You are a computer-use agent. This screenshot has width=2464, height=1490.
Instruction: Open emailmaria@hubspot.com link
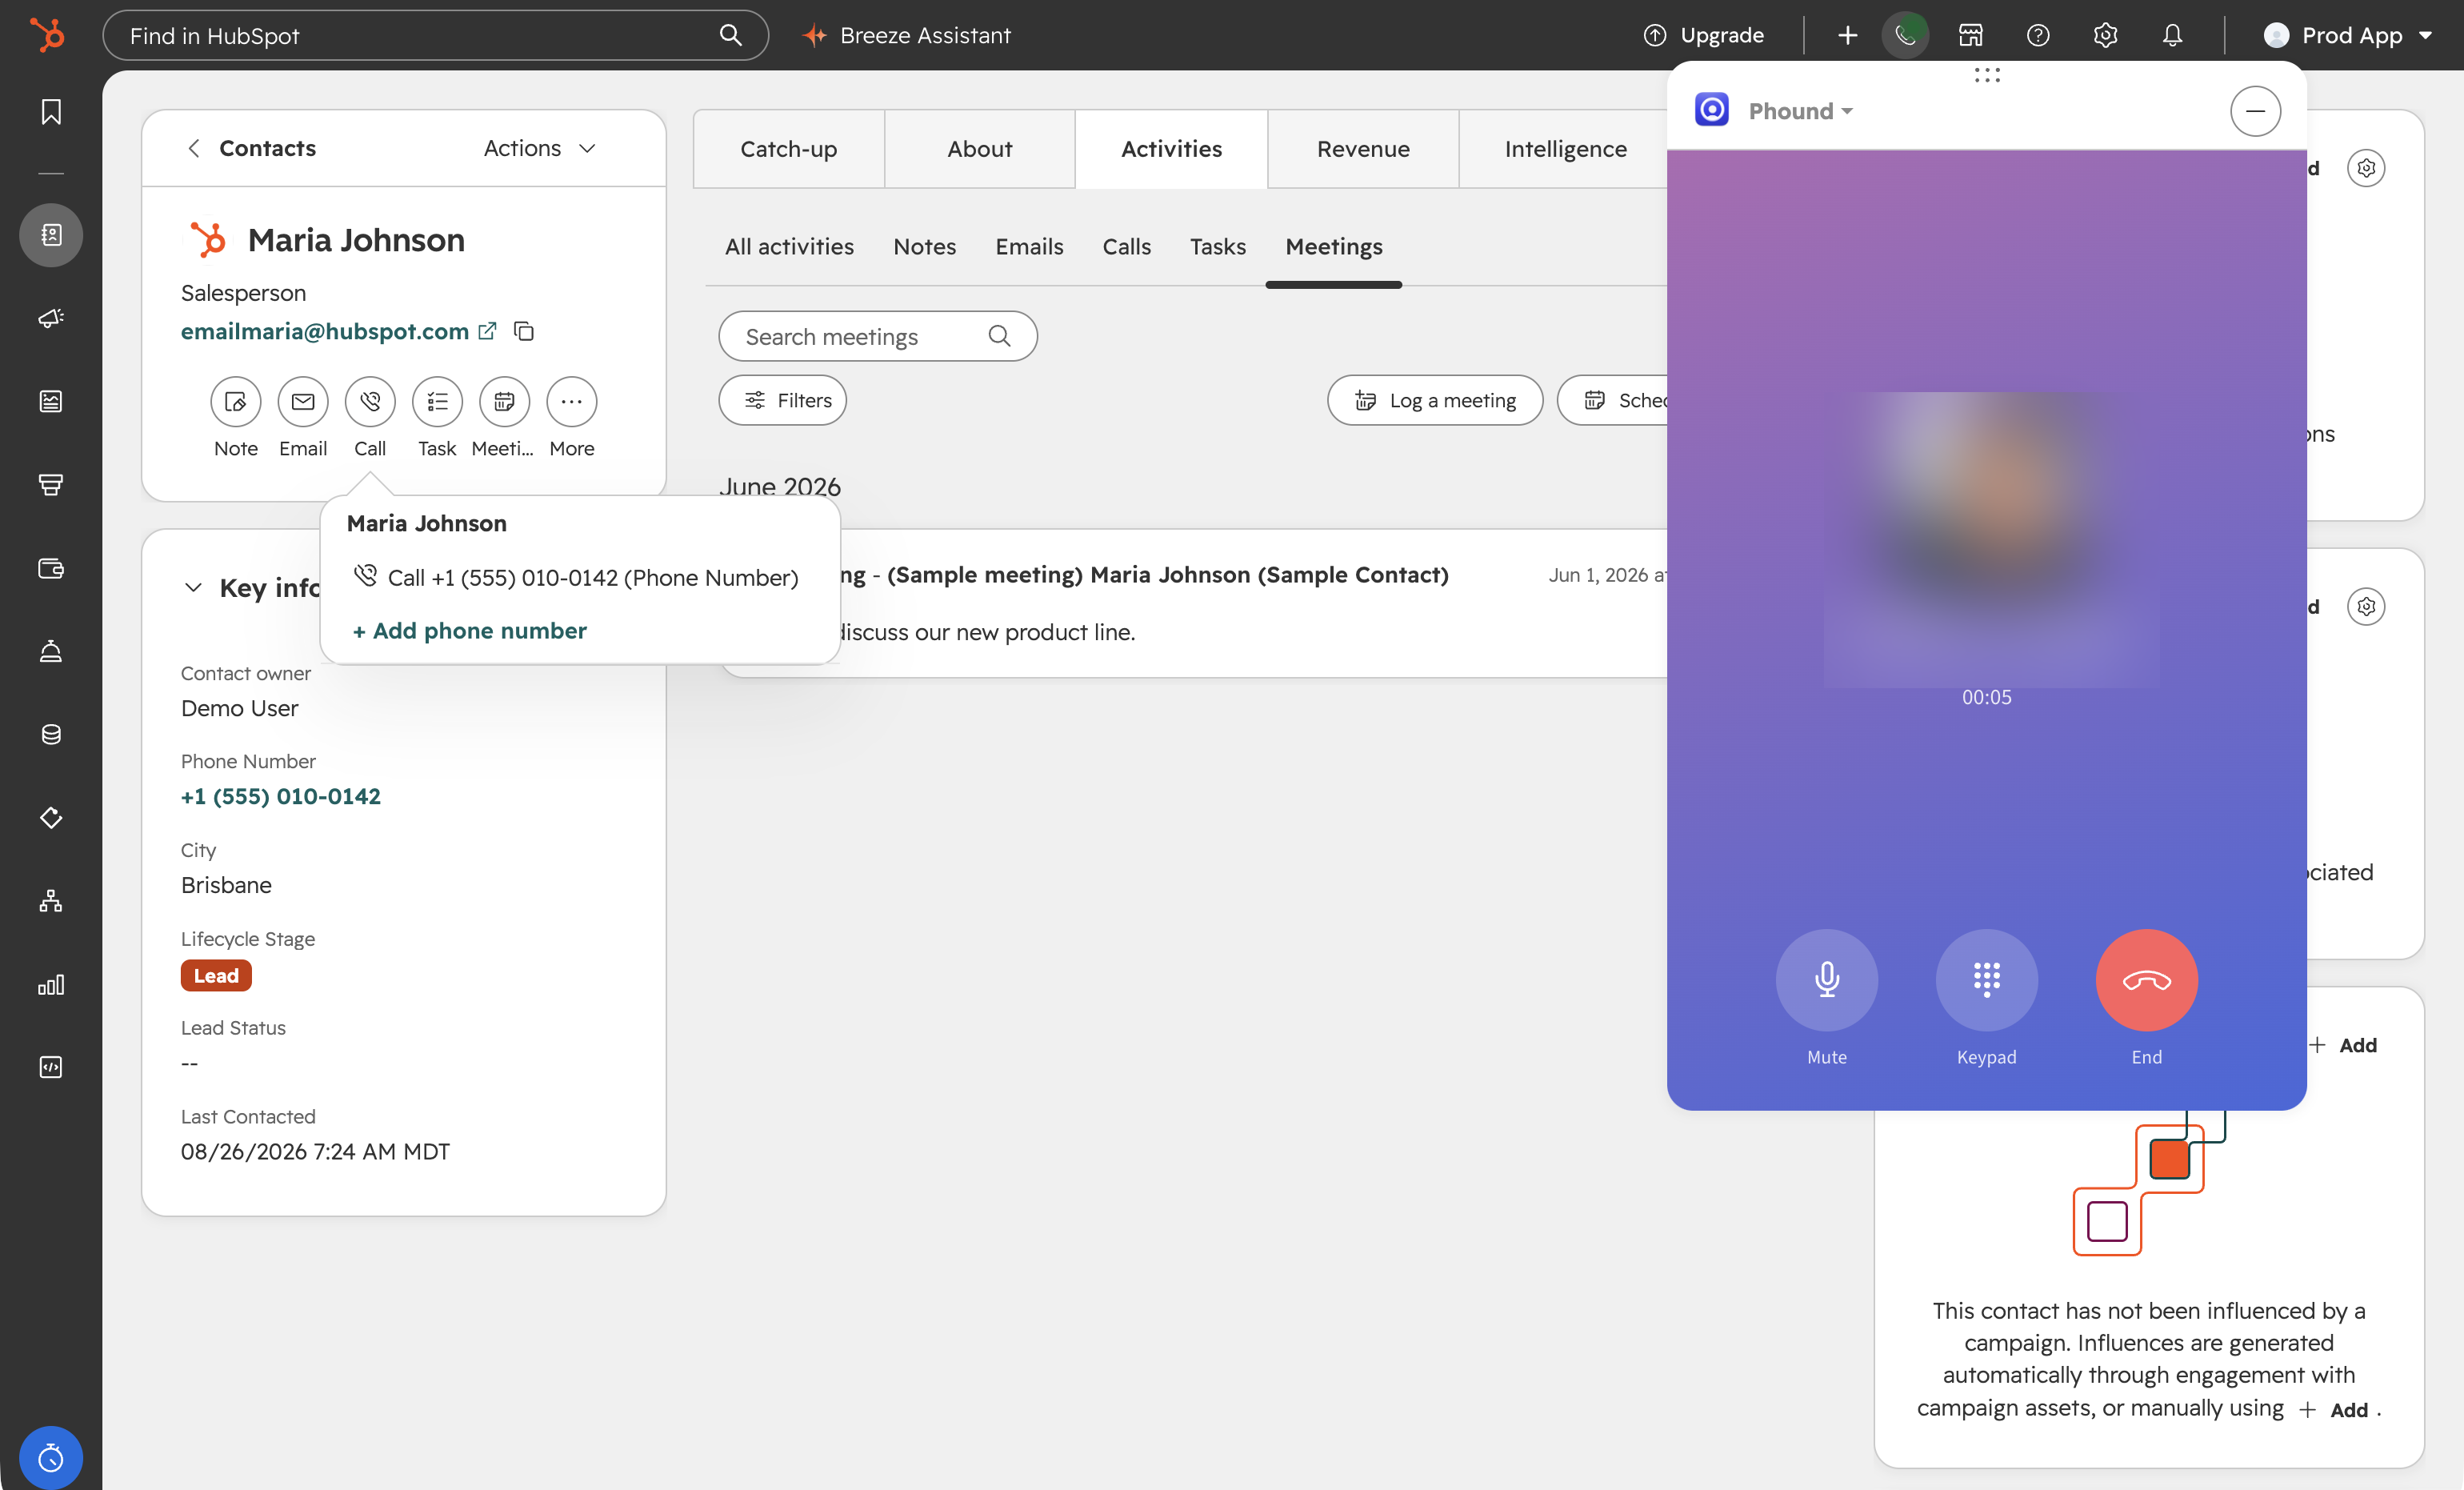tap(325, 331)
